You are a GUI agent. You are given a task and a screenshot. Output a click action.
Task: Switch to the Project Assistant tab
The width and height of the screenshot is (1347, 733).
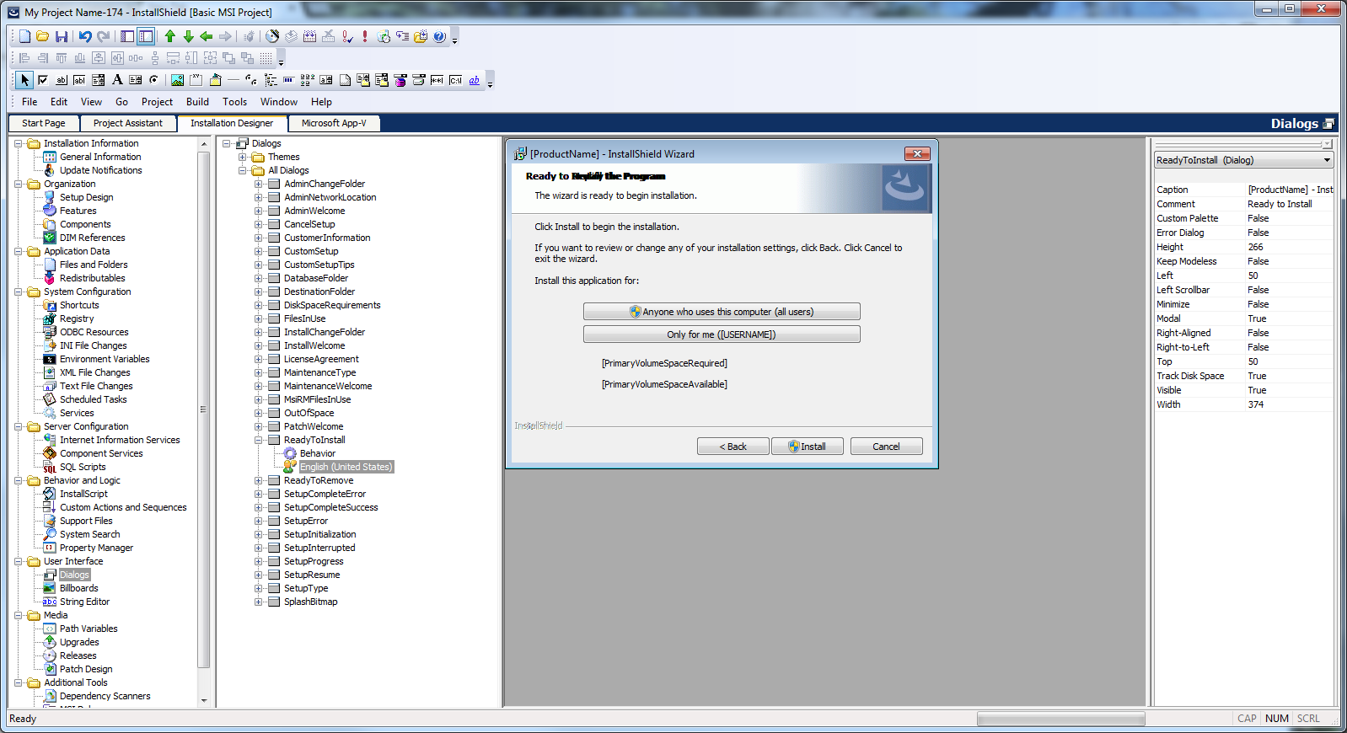coord(128,123)
